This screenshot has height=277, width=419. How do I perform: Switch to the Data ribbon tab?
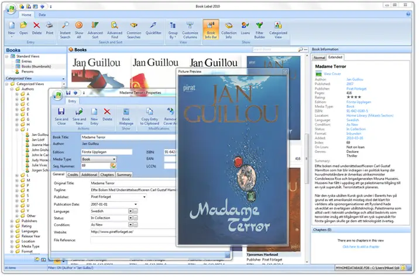pos(42,15)
